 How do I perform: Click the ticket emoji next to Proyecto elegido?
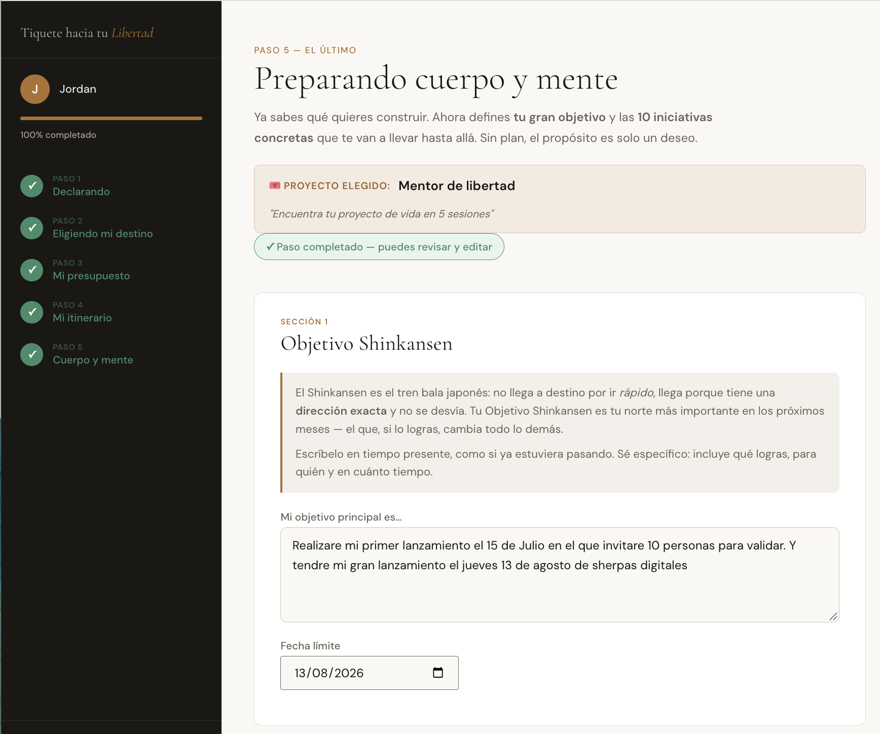[x=275, y=186]
